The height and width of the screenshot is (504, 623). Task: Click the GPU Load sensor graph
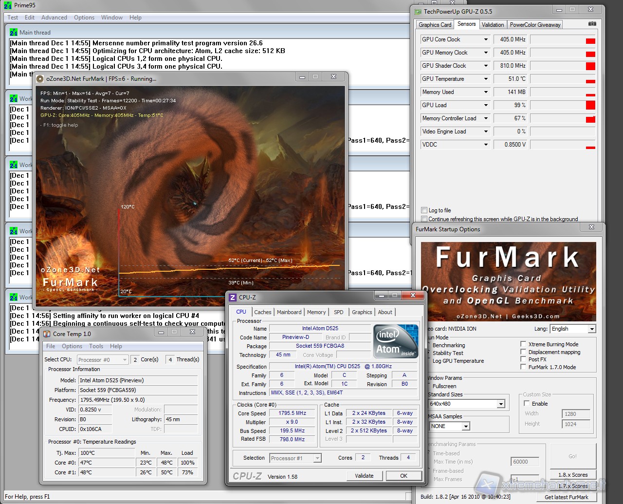click(562, 105)
